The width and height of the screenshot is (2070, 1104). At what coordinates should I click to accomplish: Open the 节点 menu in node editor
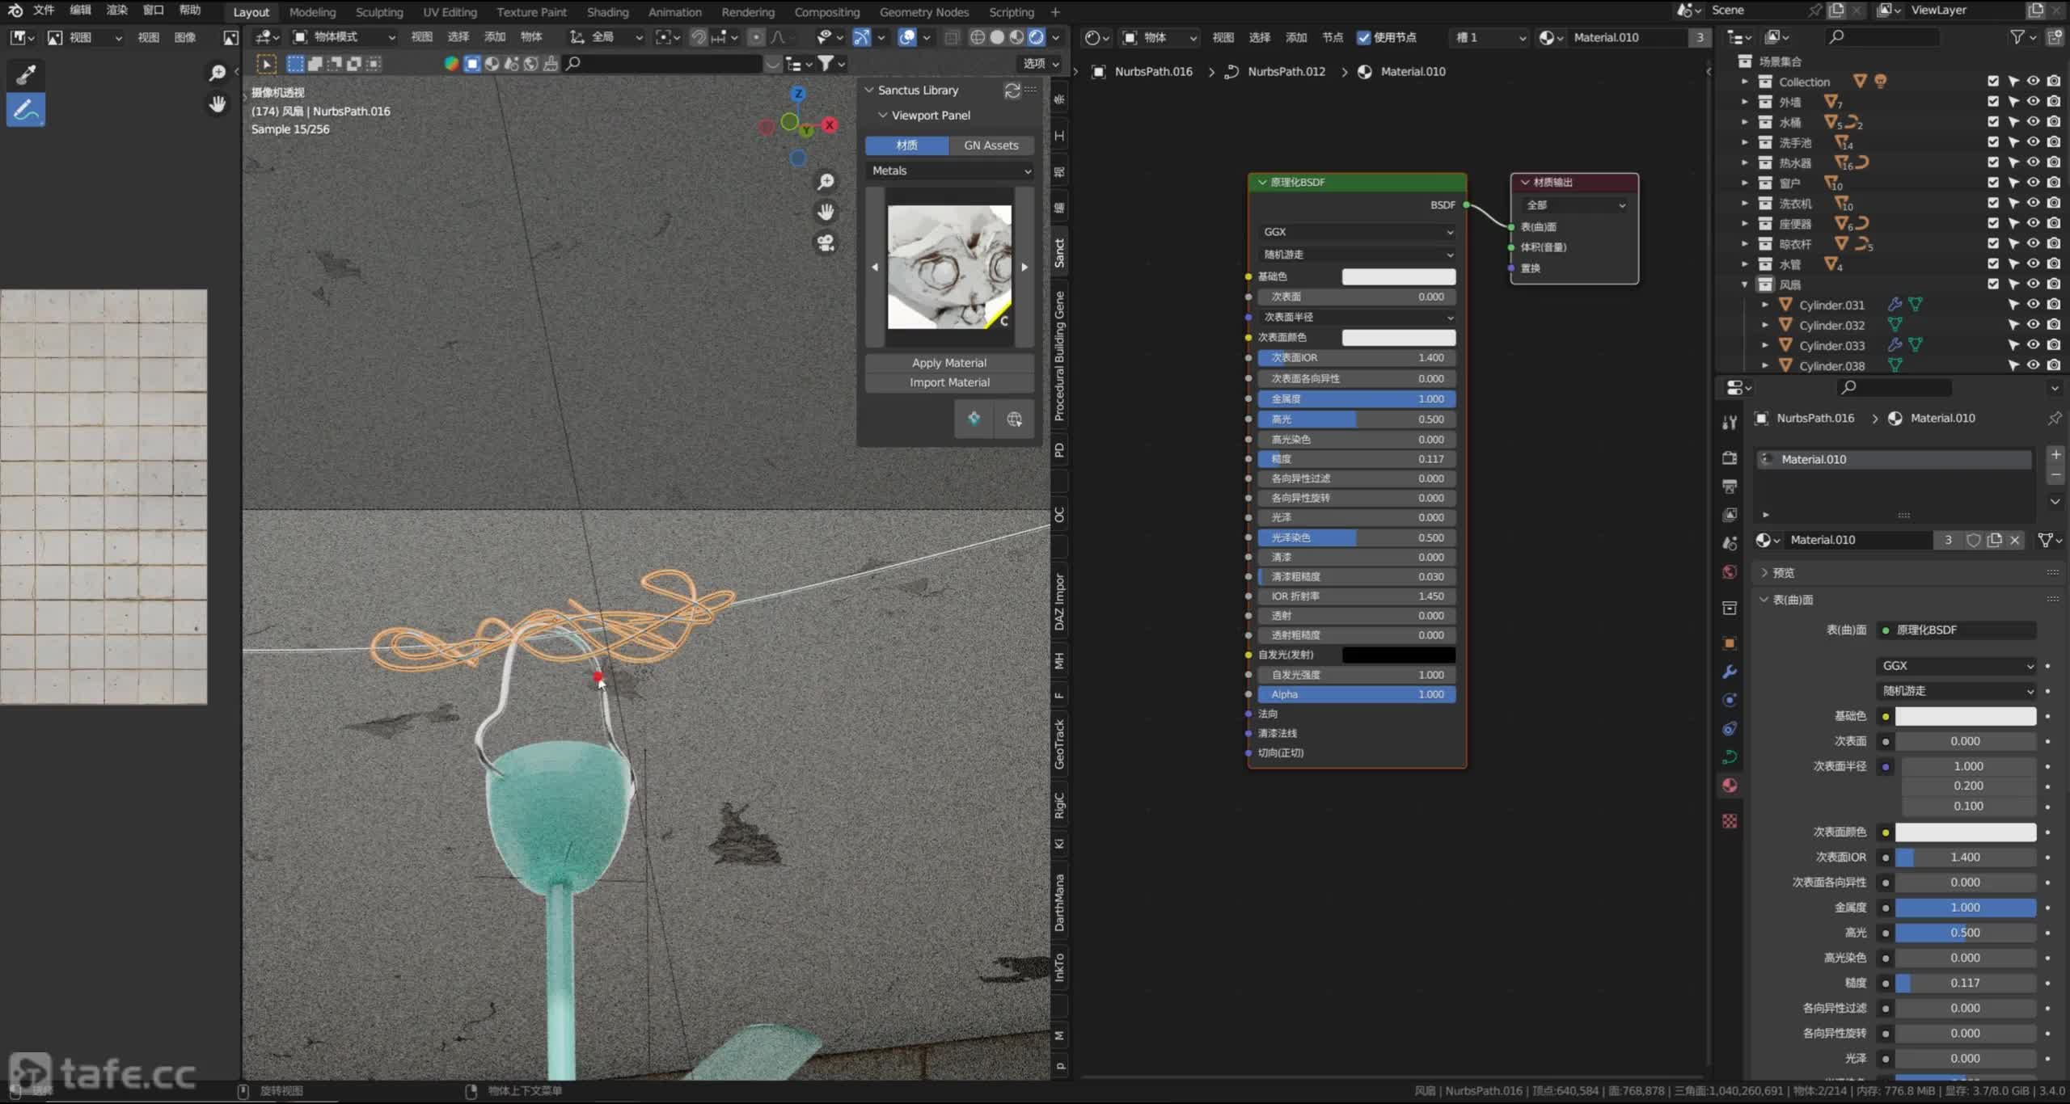(x=1332, y=38)
